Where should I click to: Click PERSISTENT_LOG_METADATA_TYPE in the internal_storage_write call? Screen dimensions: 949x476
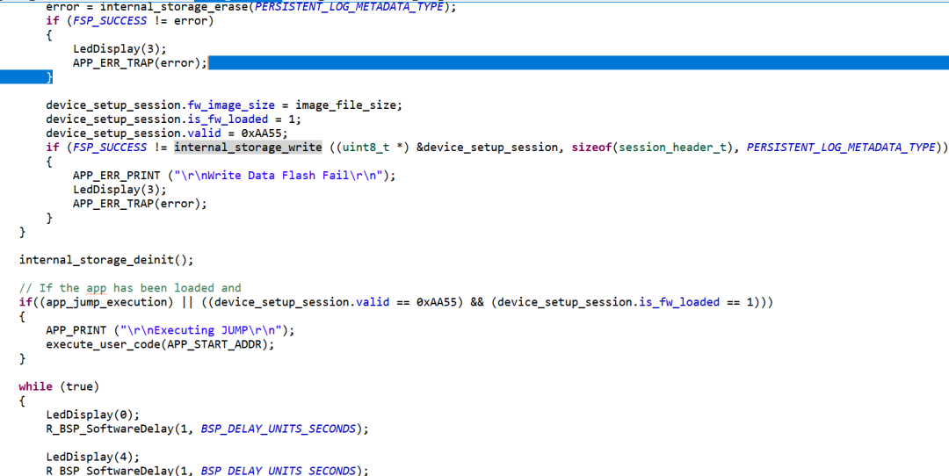click(841, 147)
